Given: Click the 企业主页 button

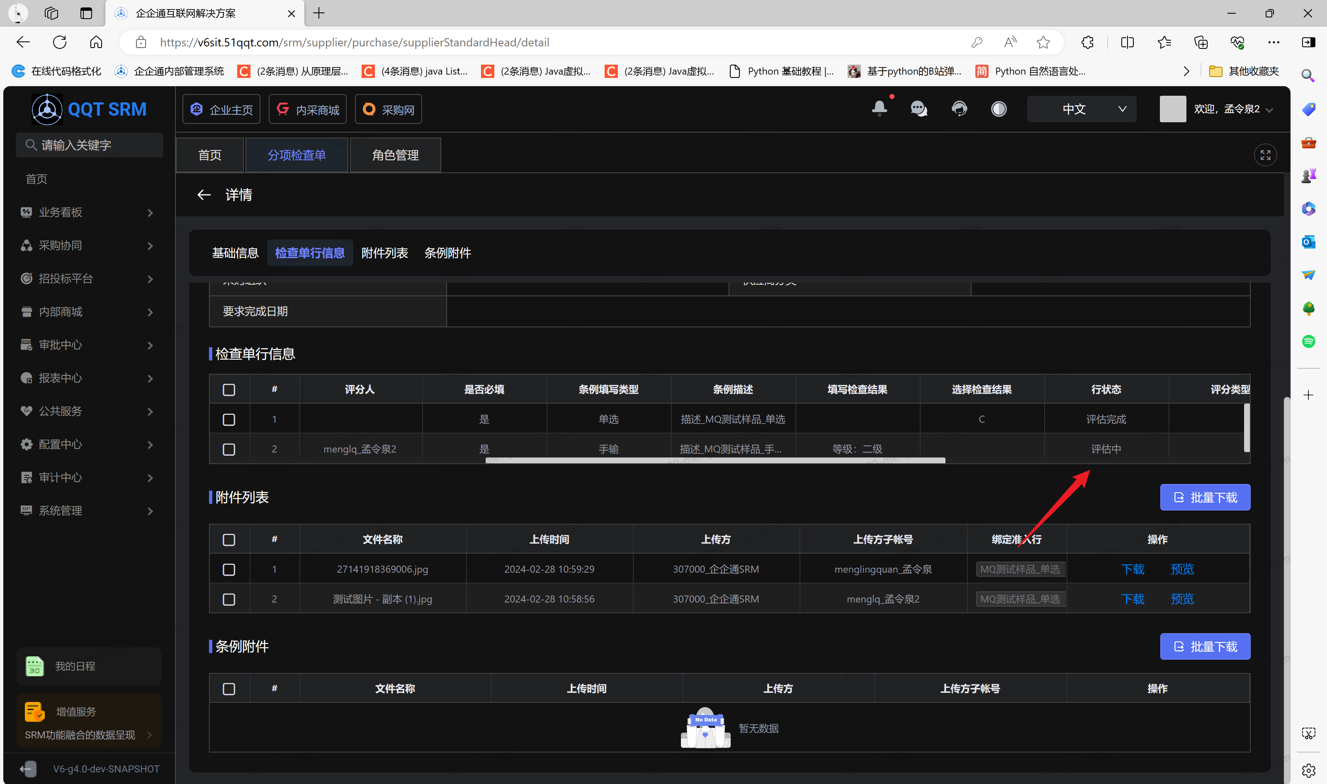Looking at the screenshot, I should pos(221,109).
